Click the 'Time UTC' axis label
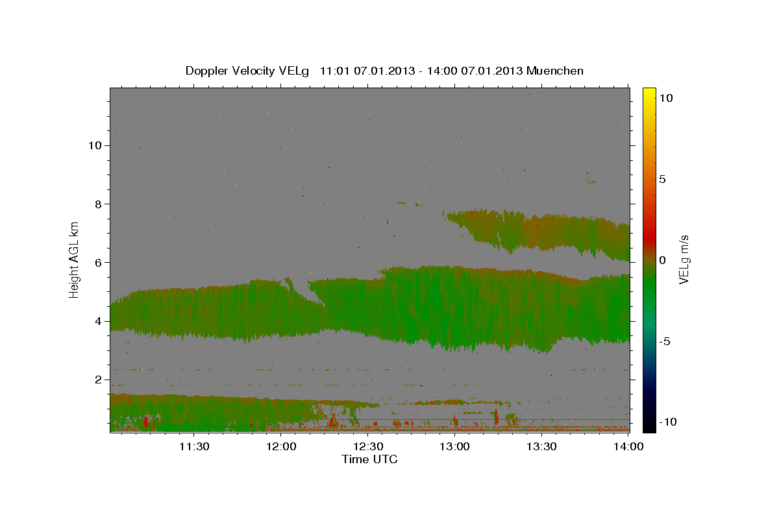 point(369,459)
